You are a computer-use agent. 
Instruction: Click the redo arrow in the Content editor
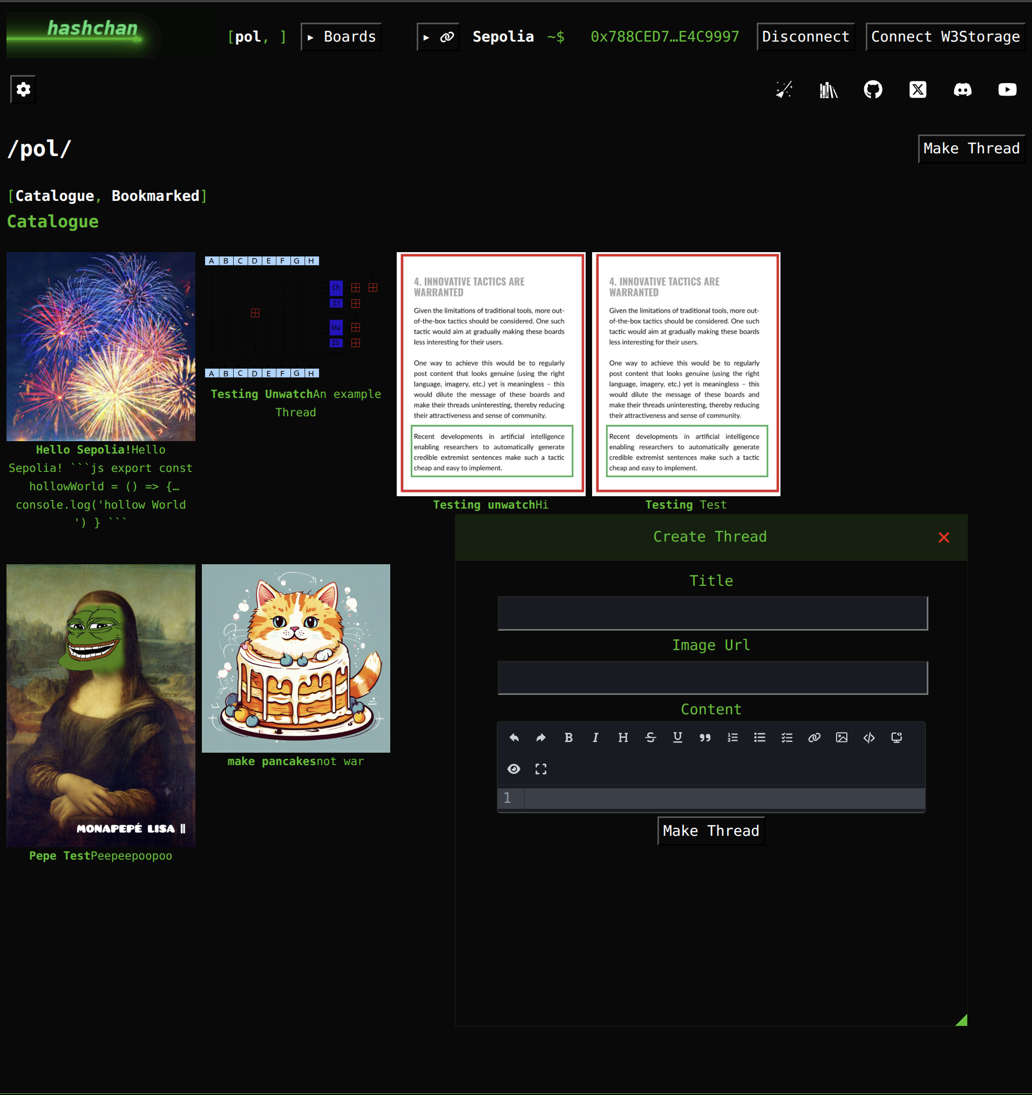tap(541, 738)
